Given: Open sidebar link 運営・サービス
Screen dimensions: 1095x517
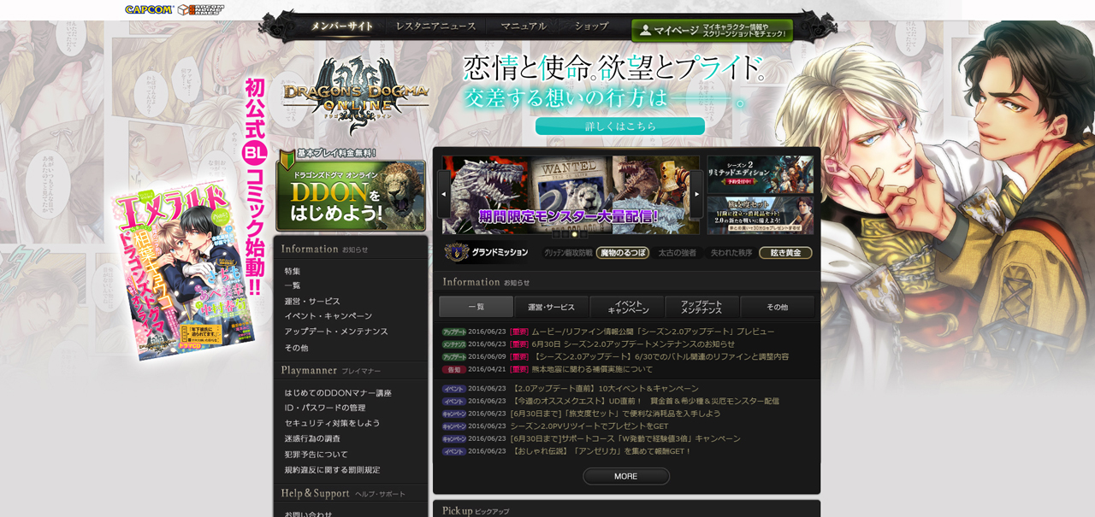Looking at the screenshot, I should [x=312, y=301].
